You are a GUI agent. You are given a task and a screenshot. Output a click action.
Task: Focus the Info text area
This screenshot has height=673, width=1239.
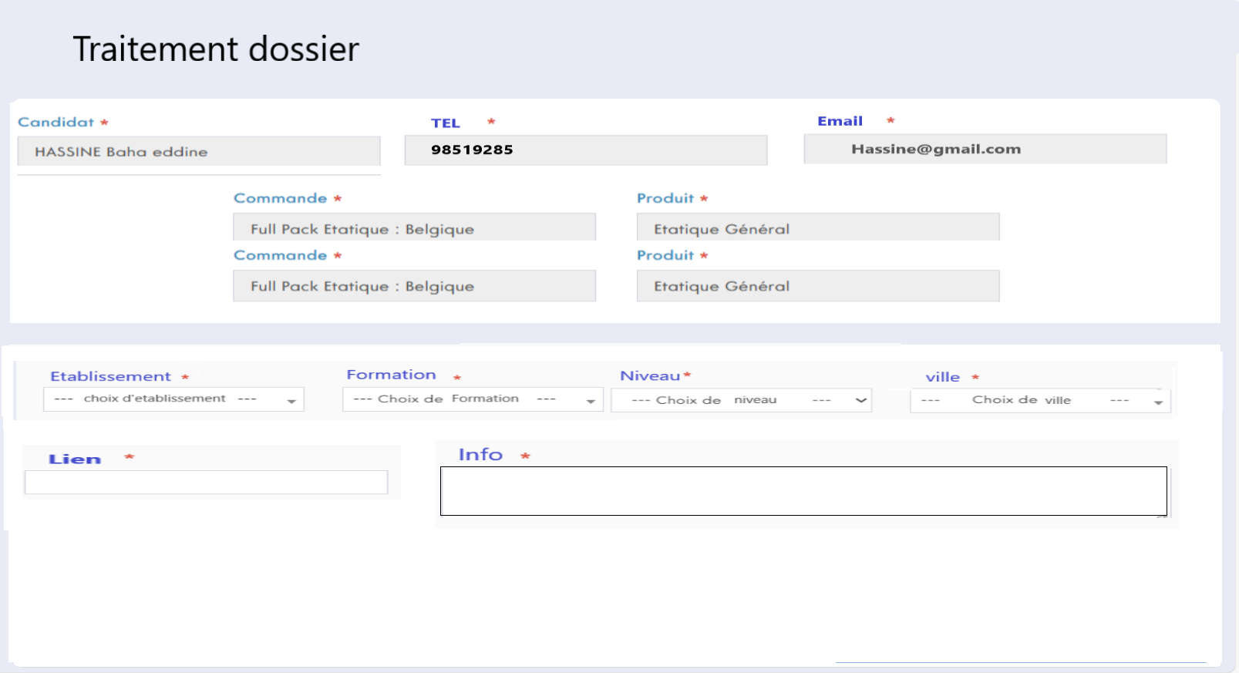(x=803, y=491)
